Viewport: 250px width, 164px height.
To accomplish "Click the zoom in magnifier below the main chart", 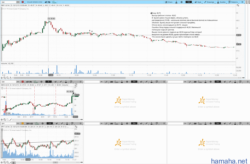I will click(5, 78).
